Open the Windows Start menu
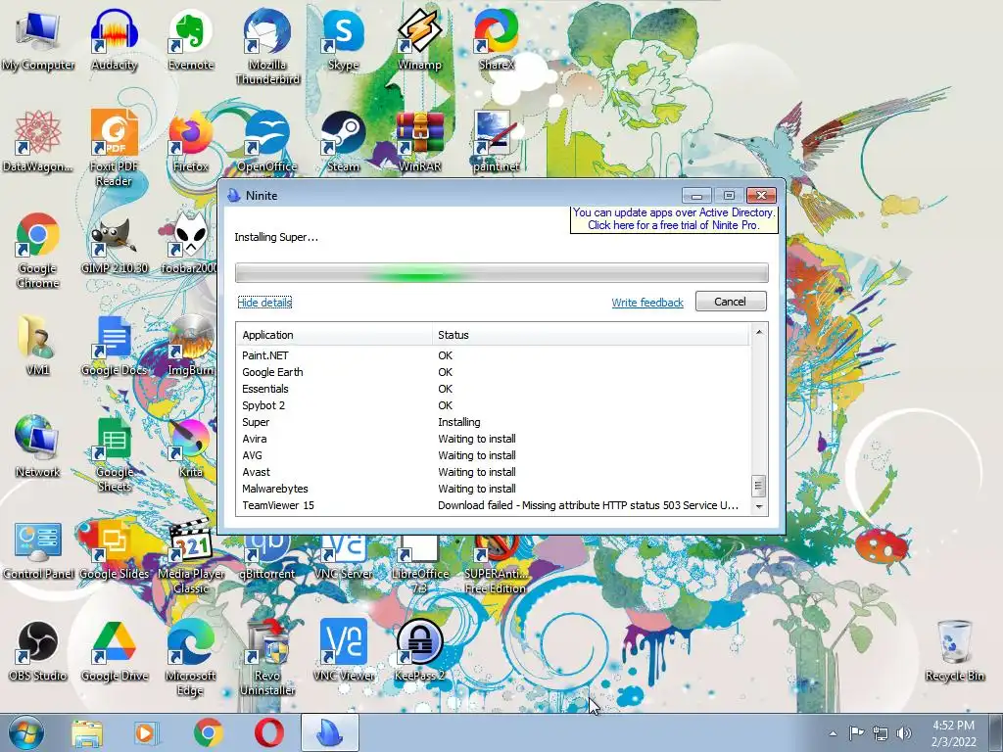 point(26,732)
